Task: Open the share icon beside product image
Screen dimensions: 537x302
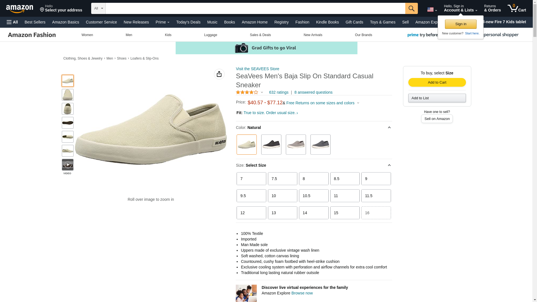Action: [219, 74]
